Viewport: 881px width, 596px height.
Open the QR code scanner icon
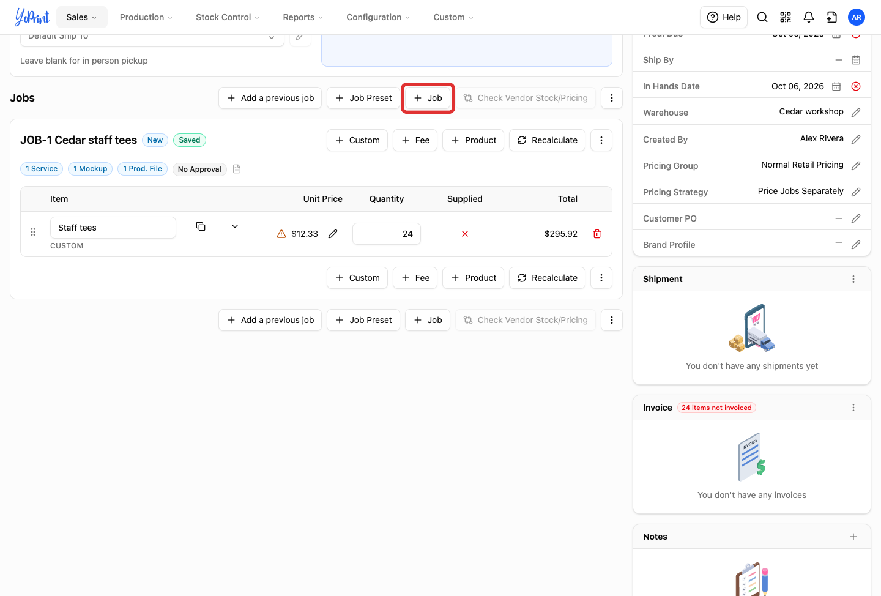point(786,17)
